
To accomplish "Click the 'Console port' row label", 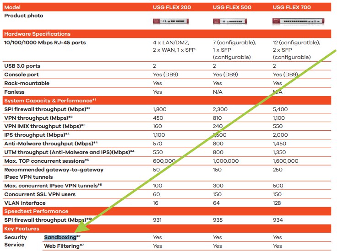I will click(22, 75).
